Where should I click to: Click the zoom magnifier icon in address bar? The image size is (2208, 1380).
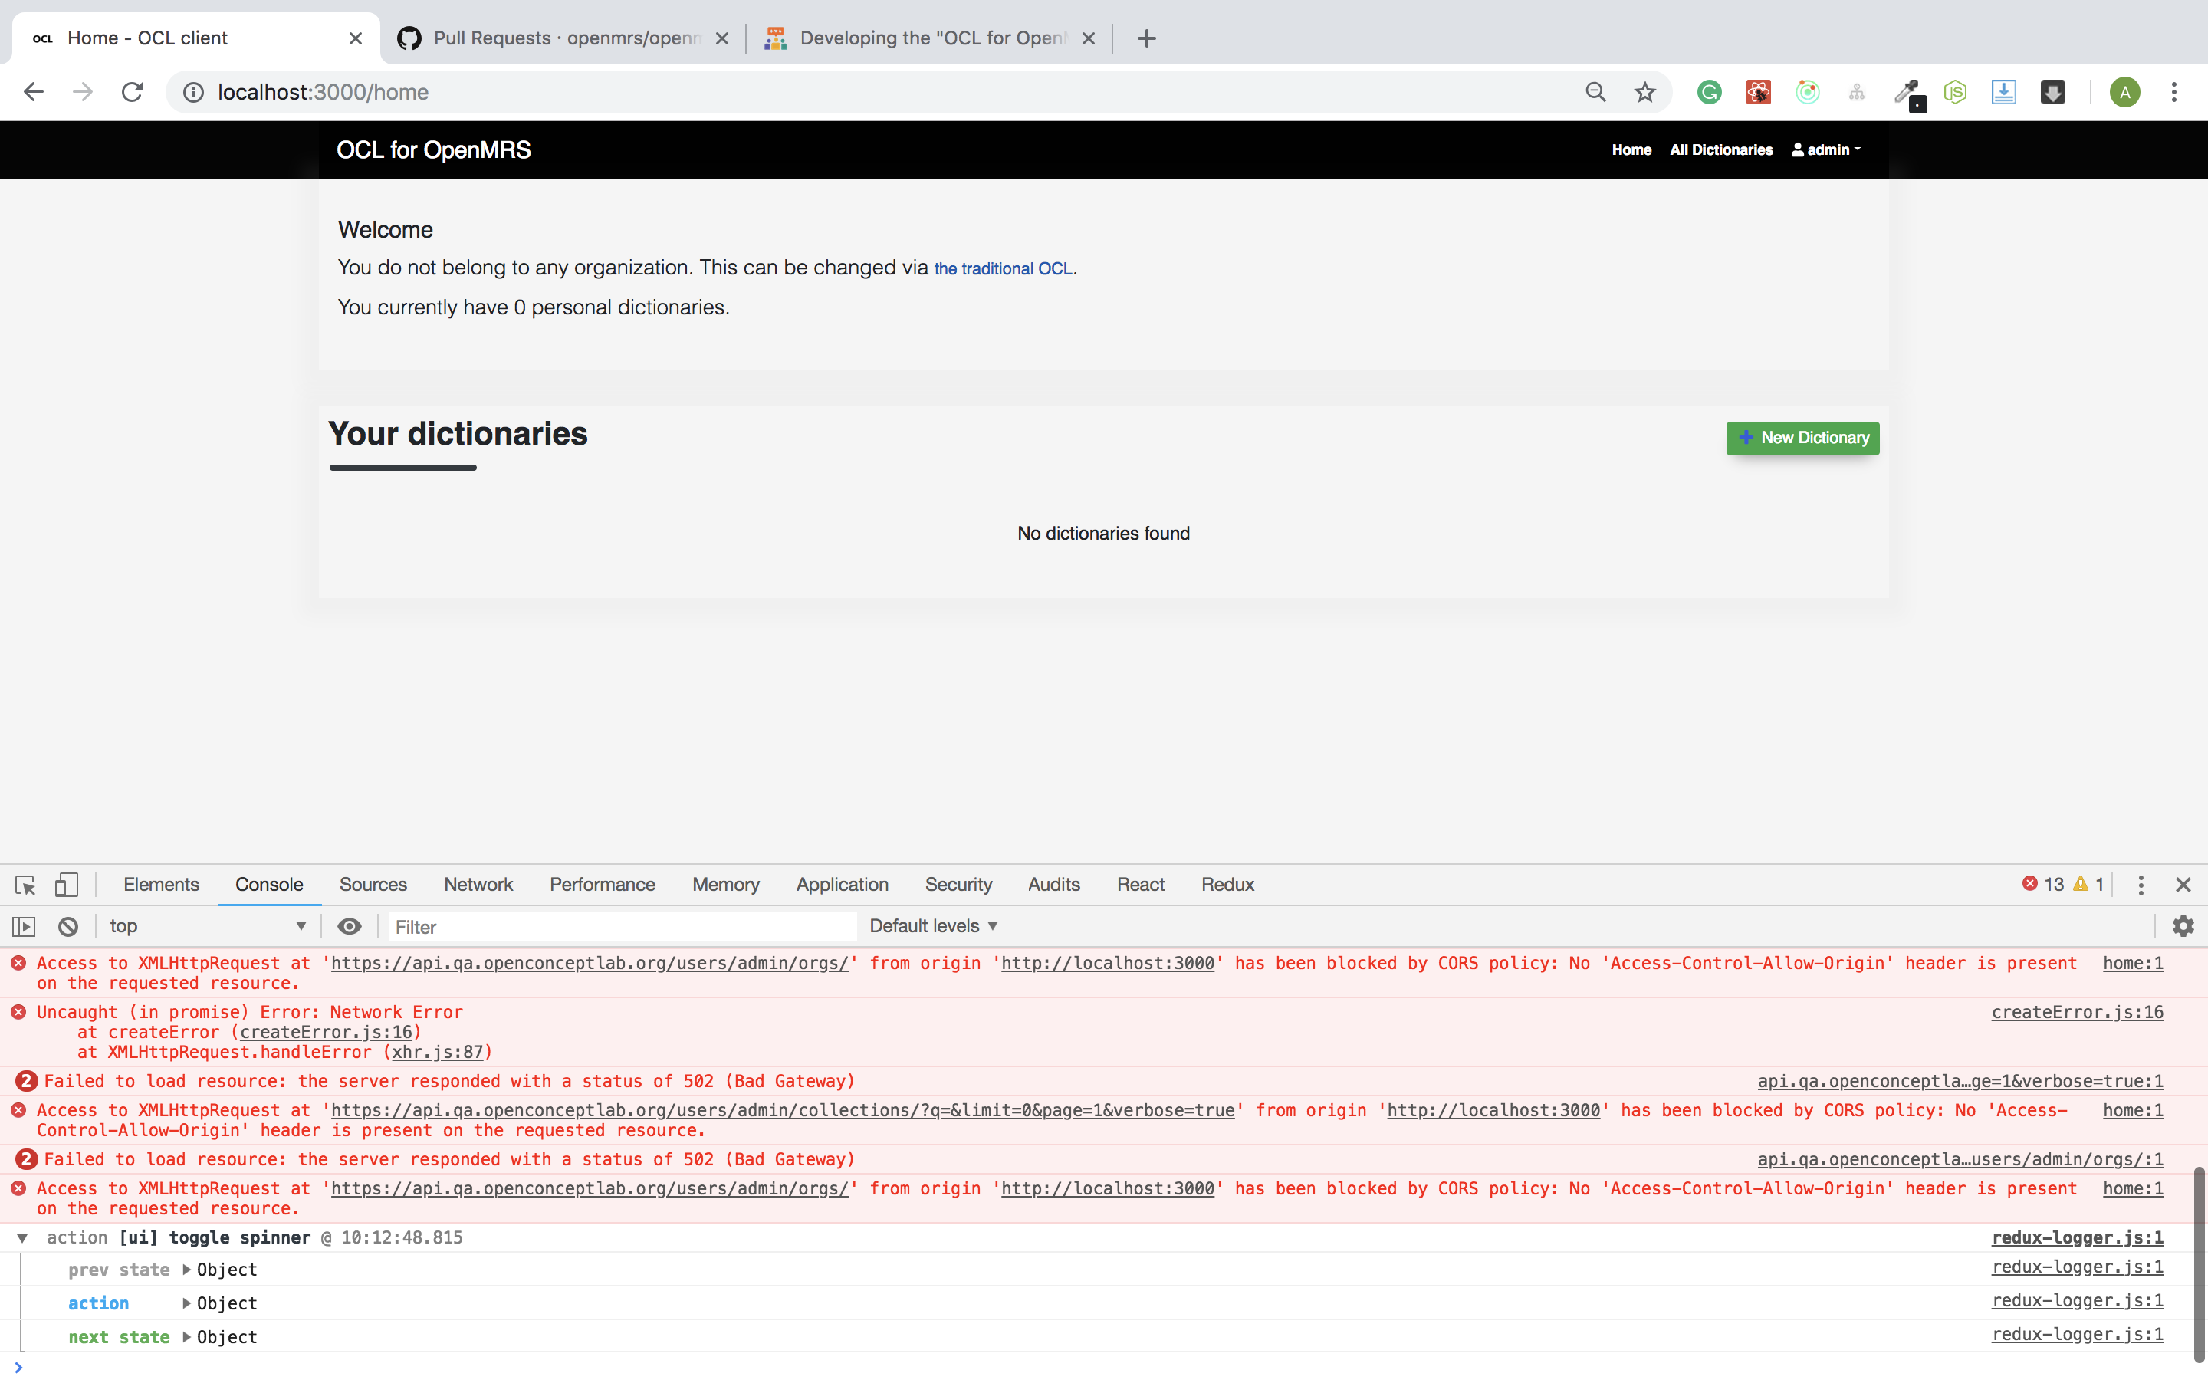pos(1595,92)
